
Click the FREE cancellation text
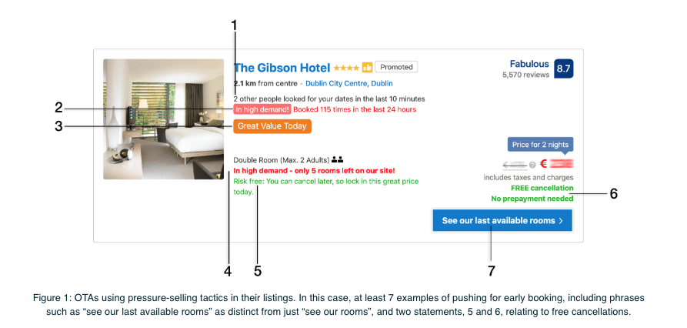tap(542, 188)
